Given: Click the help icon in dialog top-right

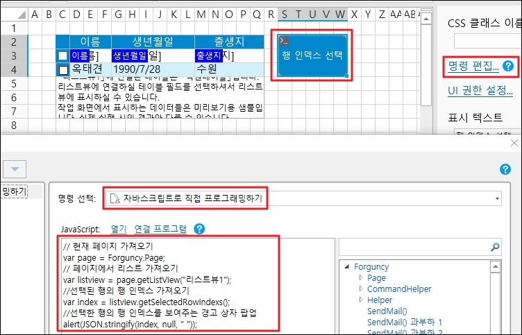Looking at the screenshot, I should [505, 169].
